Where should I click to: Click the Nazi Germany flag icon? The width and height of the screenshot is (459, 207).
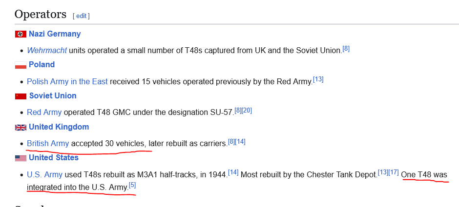pos(21,34)
